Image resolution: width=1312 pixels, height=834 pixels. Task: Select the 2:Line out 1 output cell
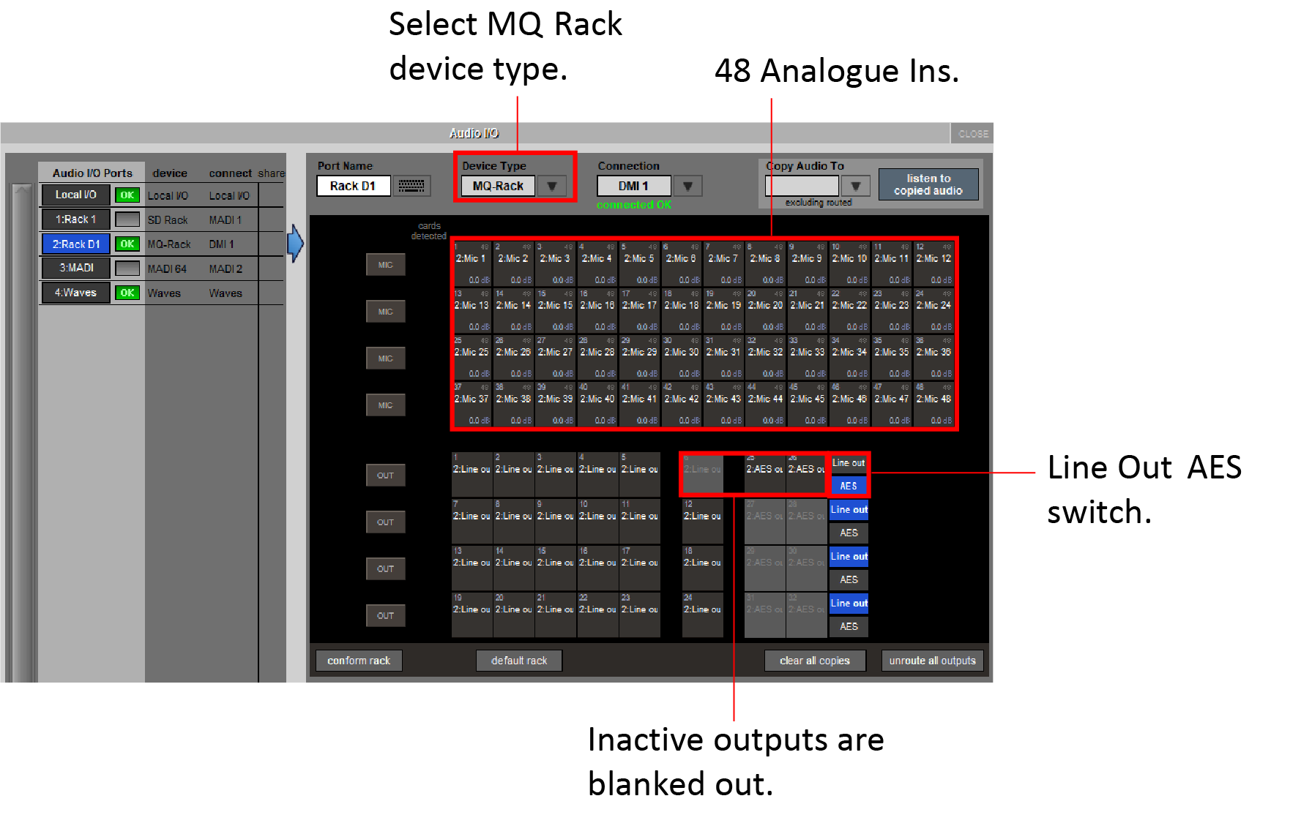click(x=471, y=473)
